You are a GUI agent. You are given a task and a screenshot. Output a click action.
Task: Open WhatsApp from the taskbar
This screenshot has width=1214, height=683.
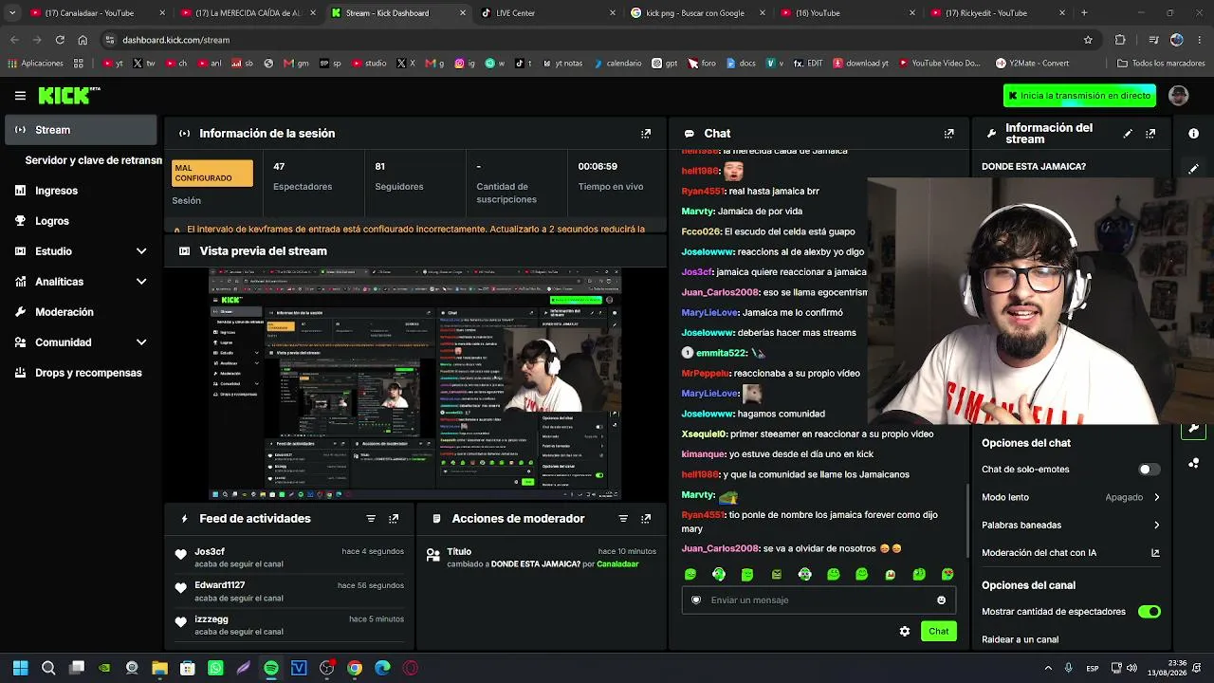pyautogui.click(x=215, y=668)
